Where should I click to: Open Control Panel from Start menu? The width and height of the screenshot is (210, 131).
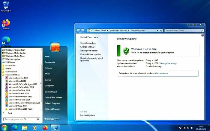tap(51, 92)
